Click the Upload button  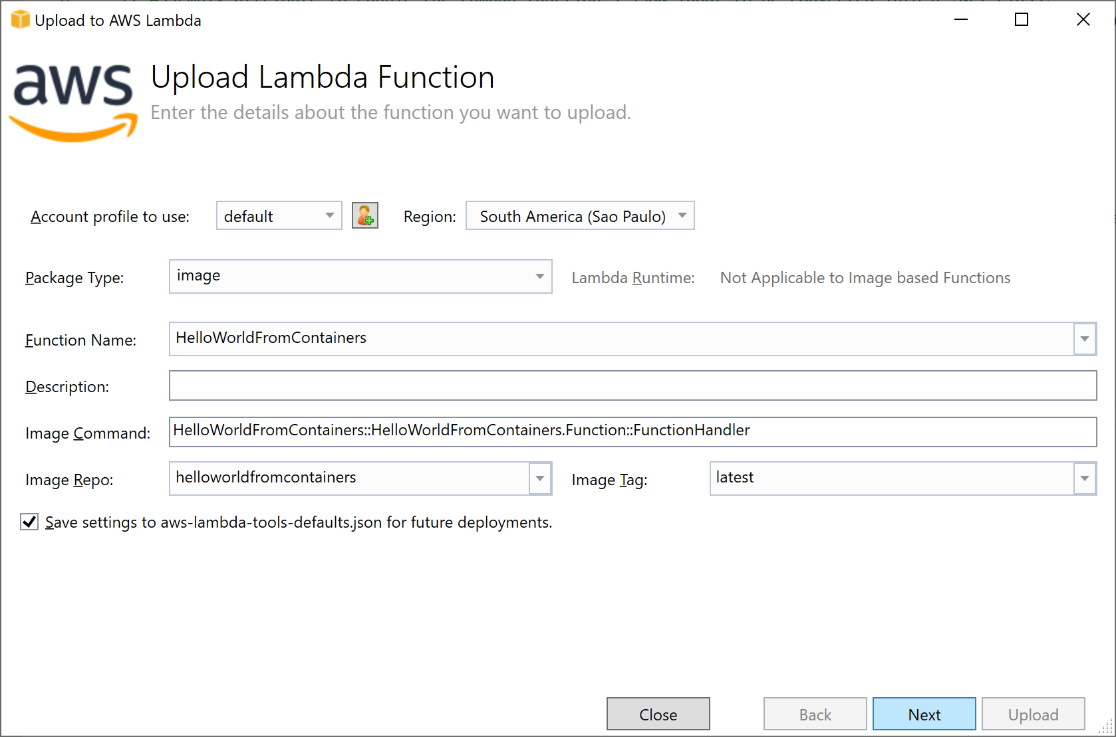click(x=1034, y=714)
